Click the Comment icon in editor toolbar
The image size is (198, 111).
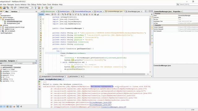point(95,14)
